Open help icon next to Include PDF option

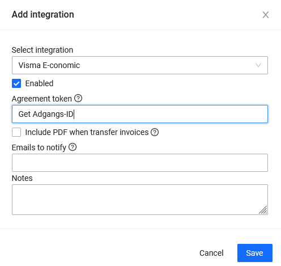coord(155,132)
